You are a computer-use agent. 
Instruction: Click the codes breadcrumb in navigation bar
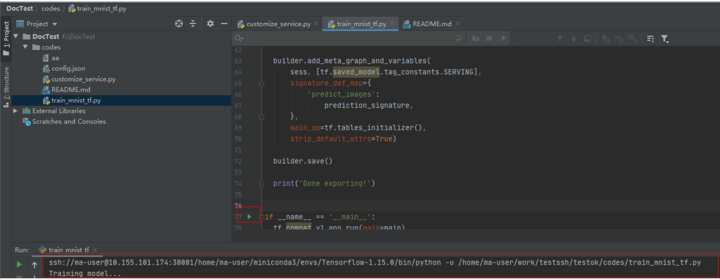51,9
